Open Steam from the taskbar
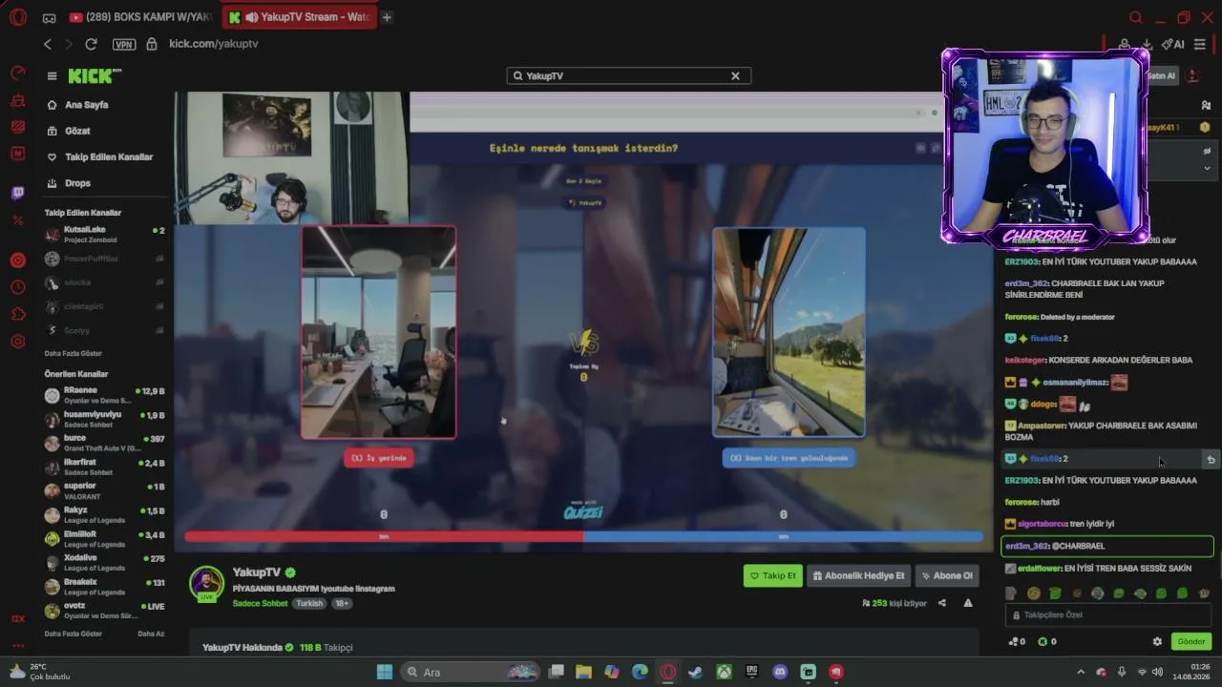The image size is (1222, 687). (695, 672)
